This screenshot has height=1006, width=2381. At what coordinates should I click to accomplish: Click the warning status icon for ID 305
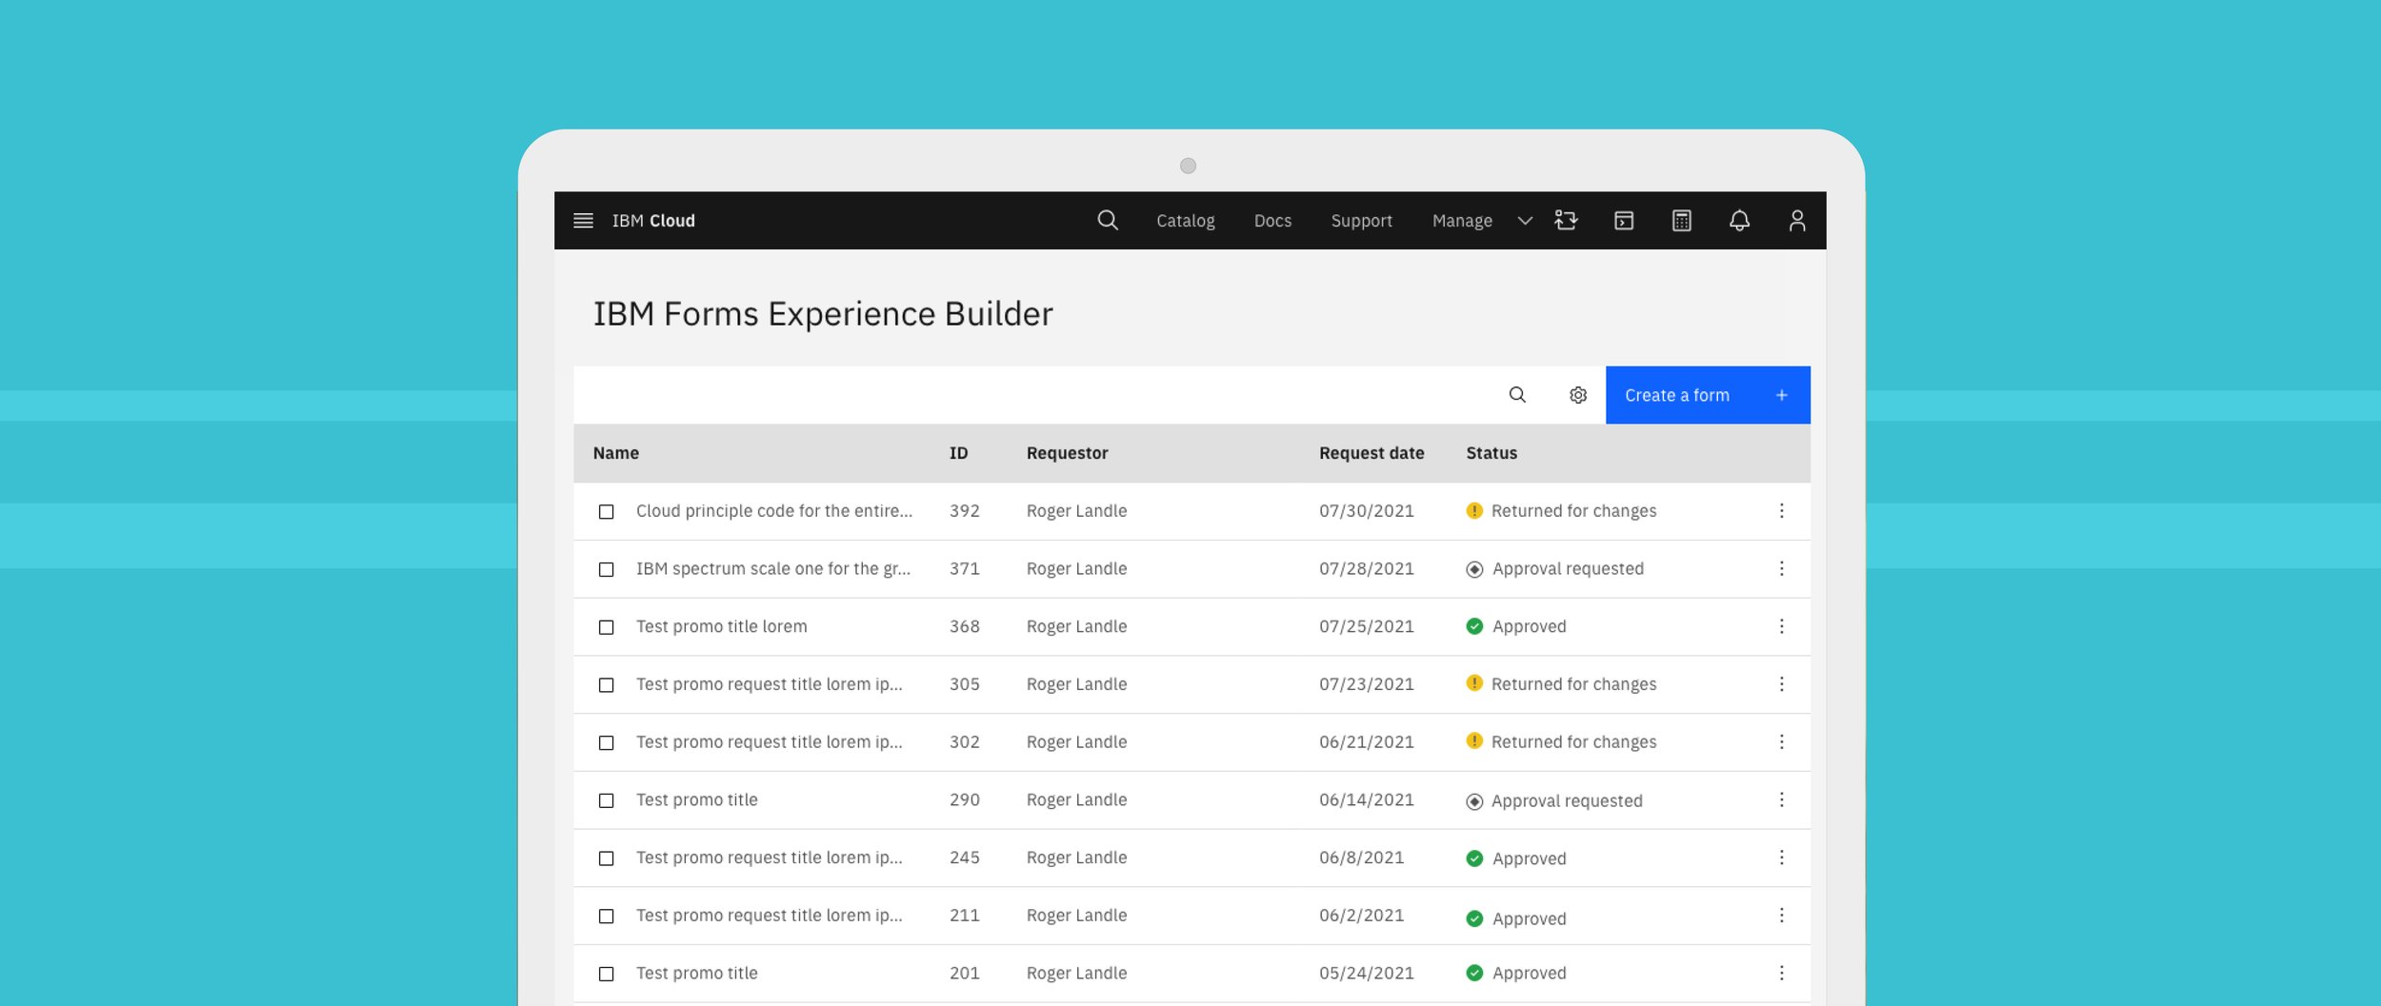tap(1474, 683)
